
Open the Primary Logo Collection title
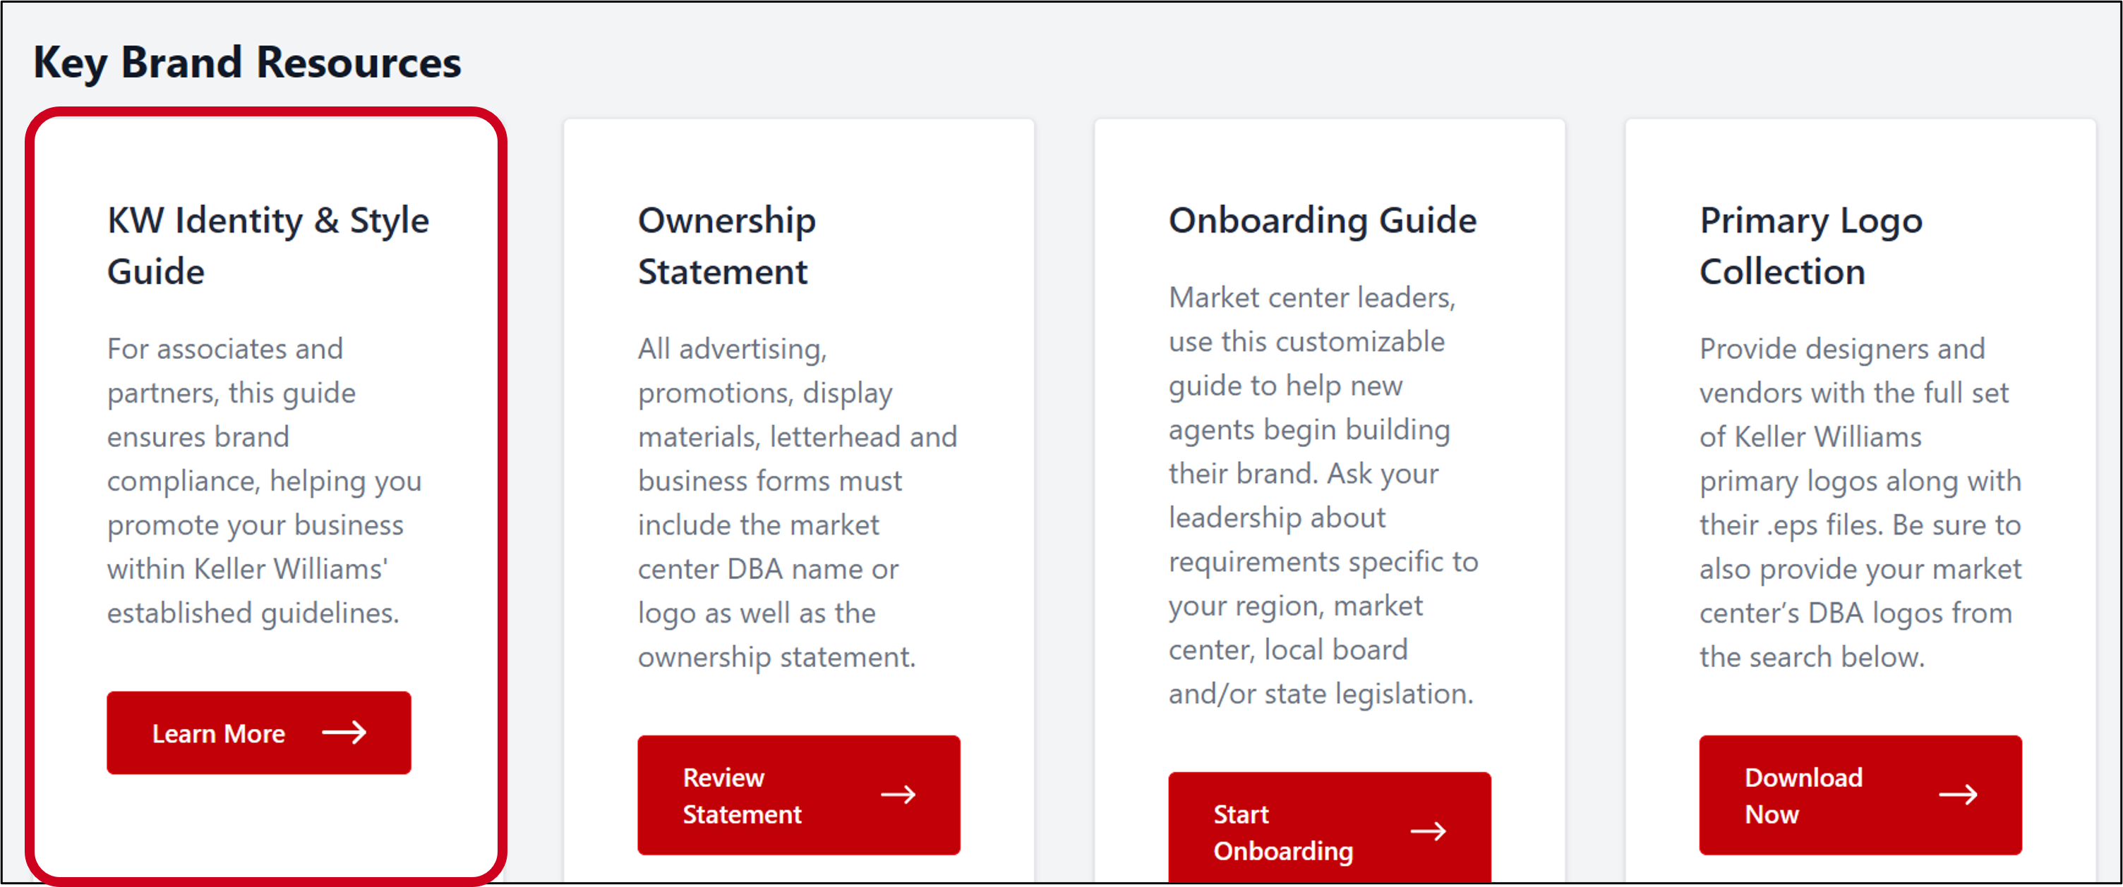1810,245
